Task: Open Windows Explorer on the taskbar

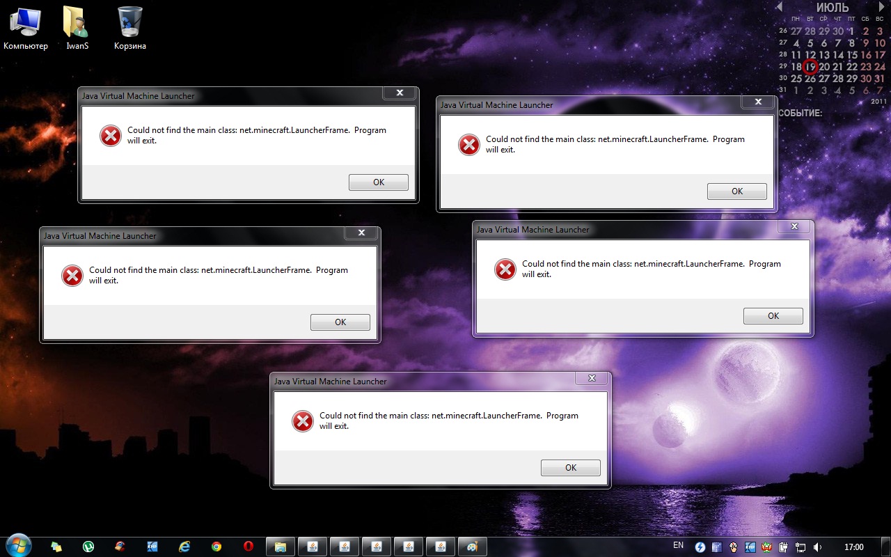Action: point(281,547)
